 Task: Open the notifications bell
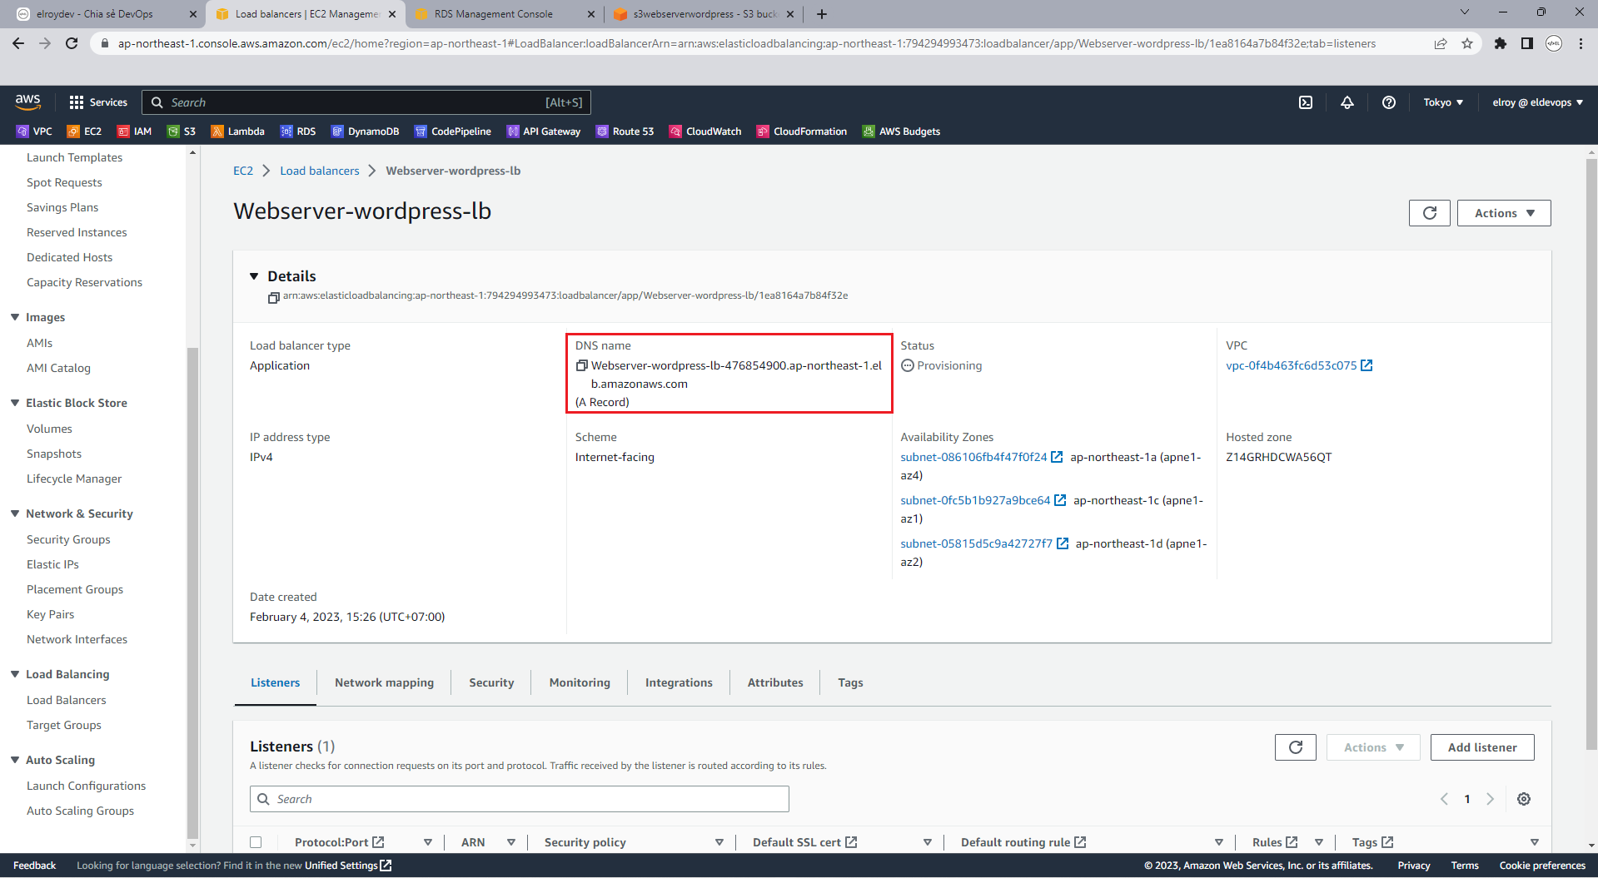point(1347,102)
